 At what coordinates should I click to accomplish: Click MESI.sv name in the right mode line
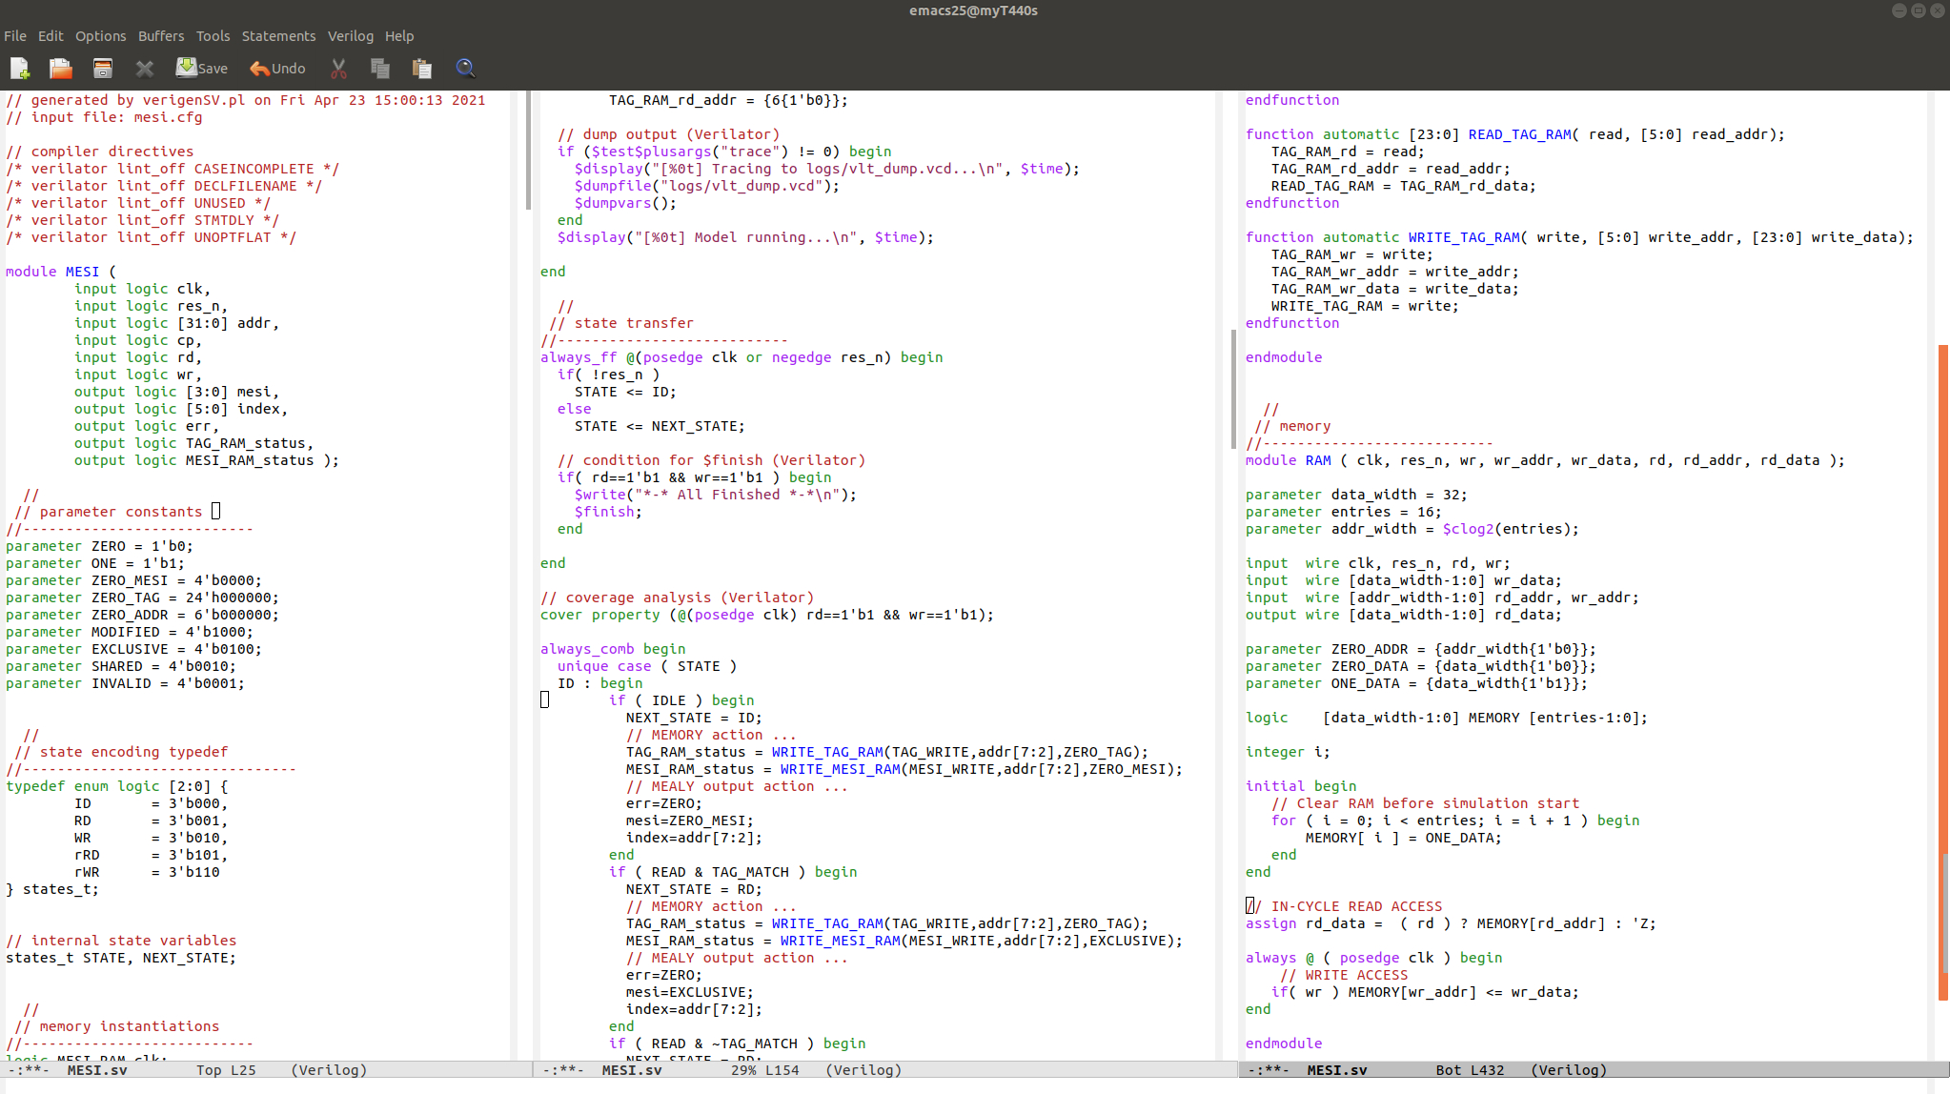pos(1337,1070)
